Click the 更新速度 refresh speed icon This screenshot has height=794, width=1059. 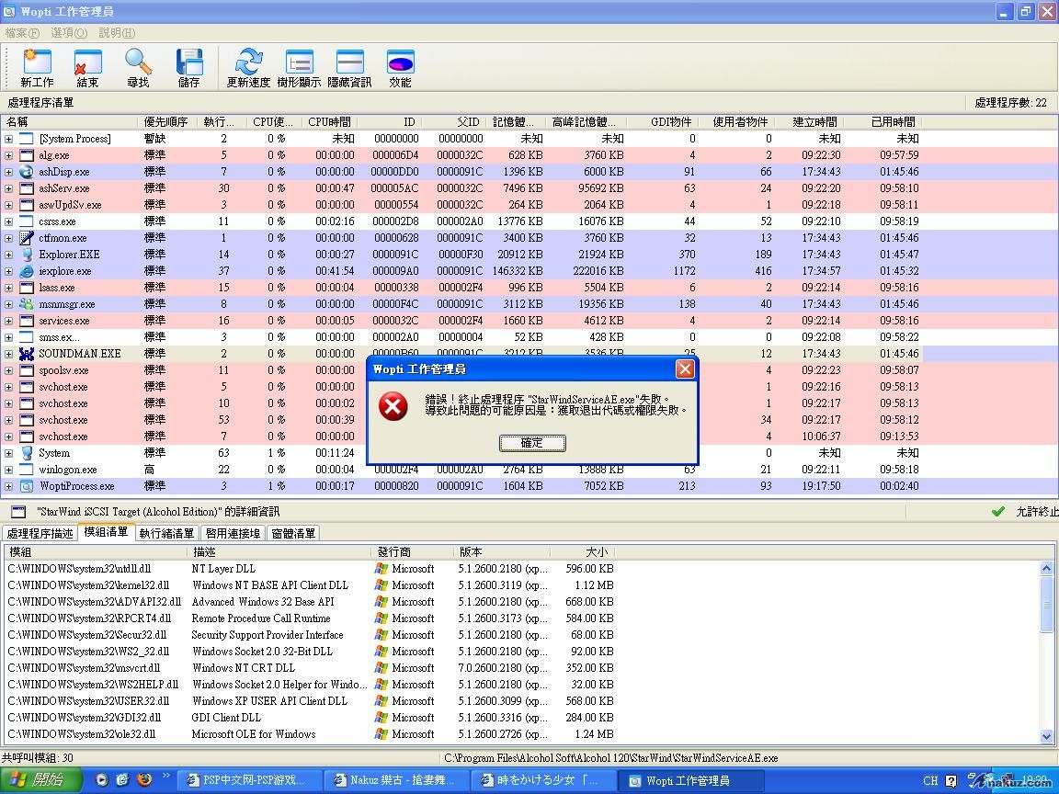point(248,62)
